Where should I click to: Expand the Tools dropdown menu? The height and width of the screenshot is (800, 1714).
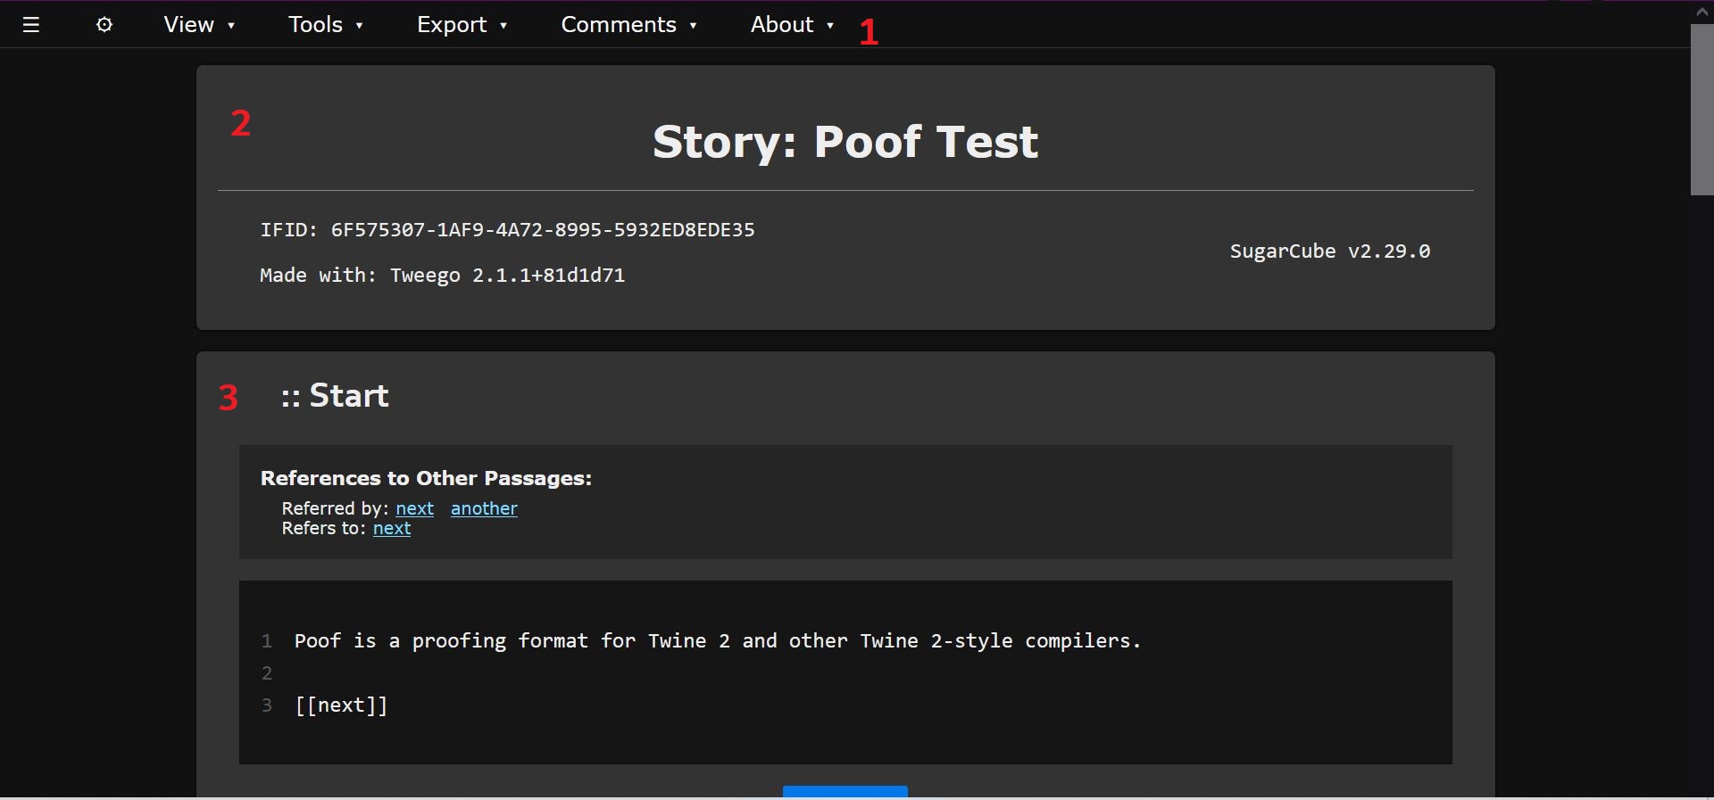325,25
